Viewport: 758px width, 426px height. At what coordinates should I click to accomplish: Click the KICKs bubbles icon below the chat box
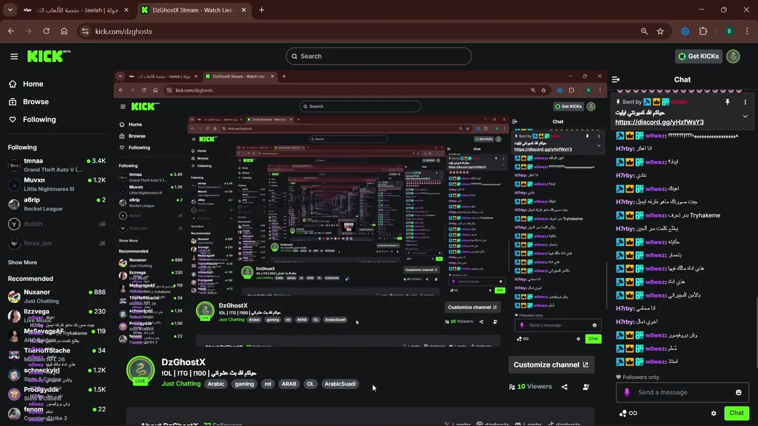click(x=622, y=413)
